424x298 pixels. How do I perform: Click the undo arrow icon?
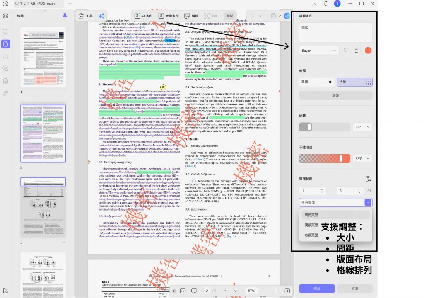[x=252, y=16]
